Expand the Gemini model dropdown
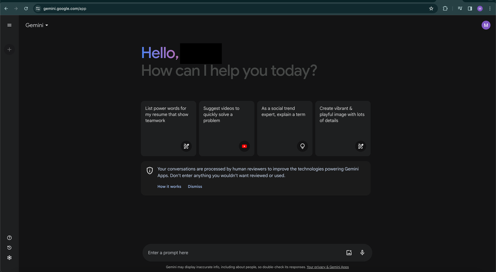 tap(37, 25)
